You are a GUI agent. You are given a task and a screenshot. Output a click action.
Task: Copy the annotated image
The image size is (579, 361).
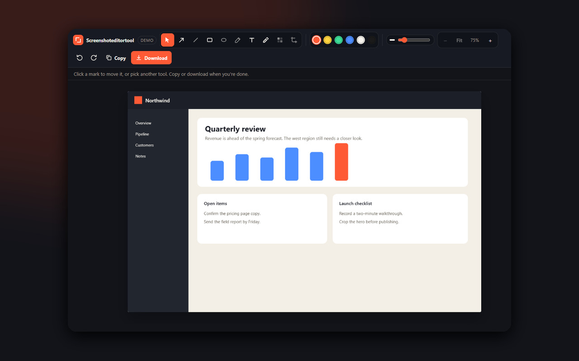click(116, 58)
